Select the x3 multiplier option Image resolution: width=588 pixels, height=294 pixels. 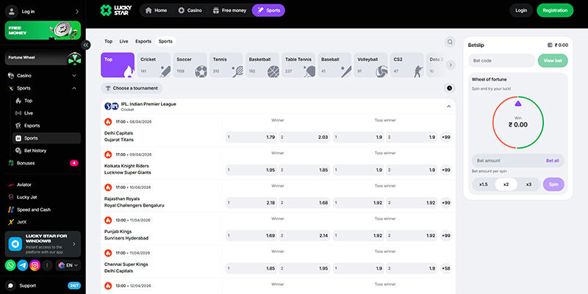pos(528,184)
